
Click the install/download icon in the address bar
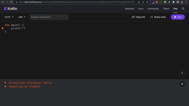point(139,2)
